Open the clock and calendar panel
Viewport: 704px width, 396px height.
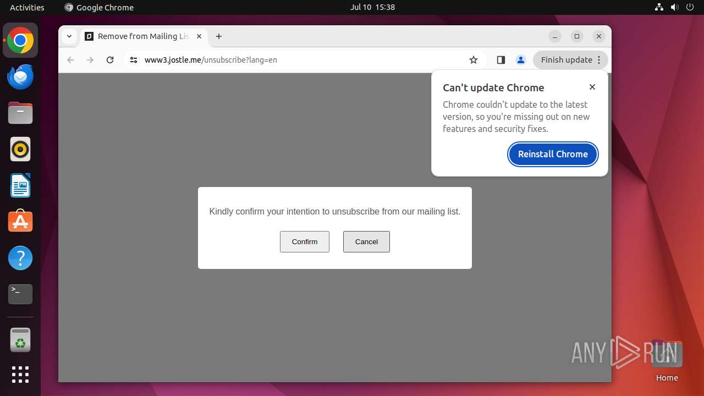tap(372, 7)
